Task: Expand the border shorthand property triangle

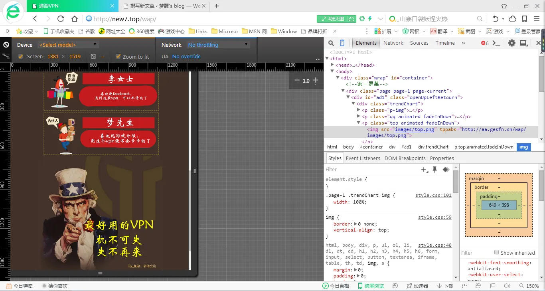Action: pyautogui.click(x=355, y=224)
